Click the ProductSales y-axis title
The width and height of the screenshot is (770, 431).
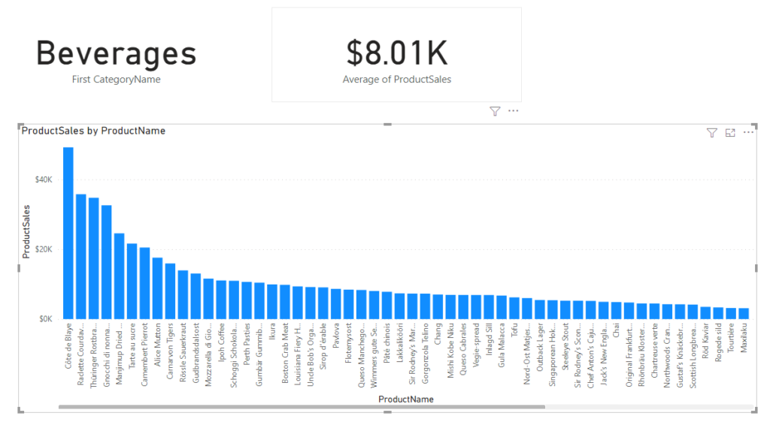26,231
